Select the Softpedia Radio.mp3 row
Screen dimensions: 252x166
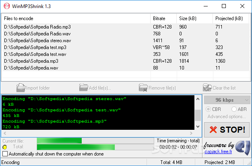coord(126,27)
